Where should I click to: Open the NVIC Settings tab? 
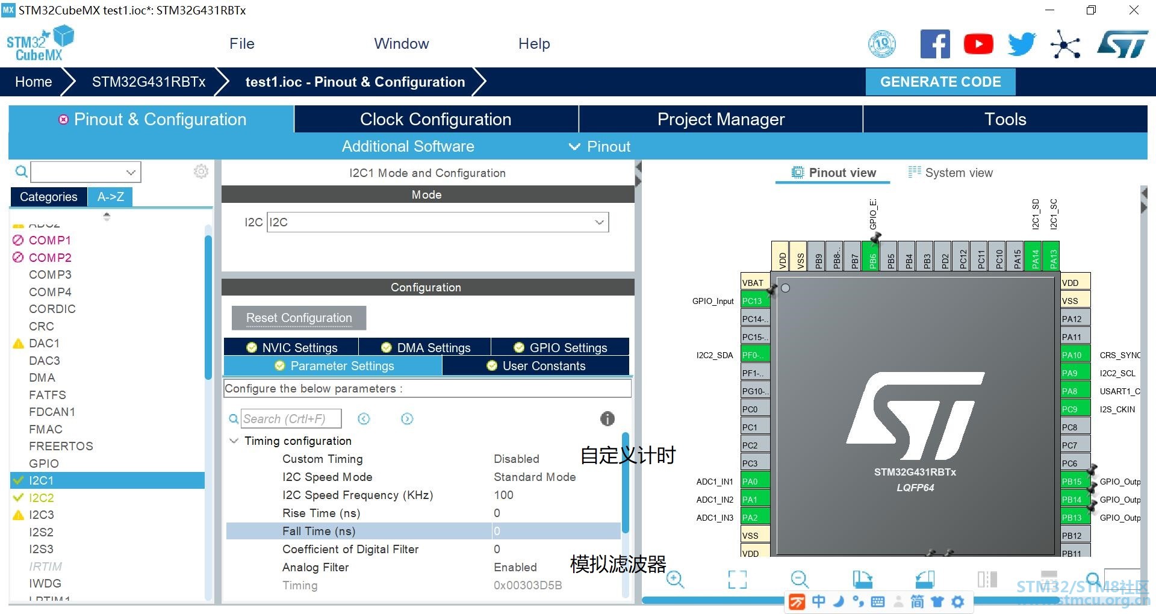pos(291,347)
